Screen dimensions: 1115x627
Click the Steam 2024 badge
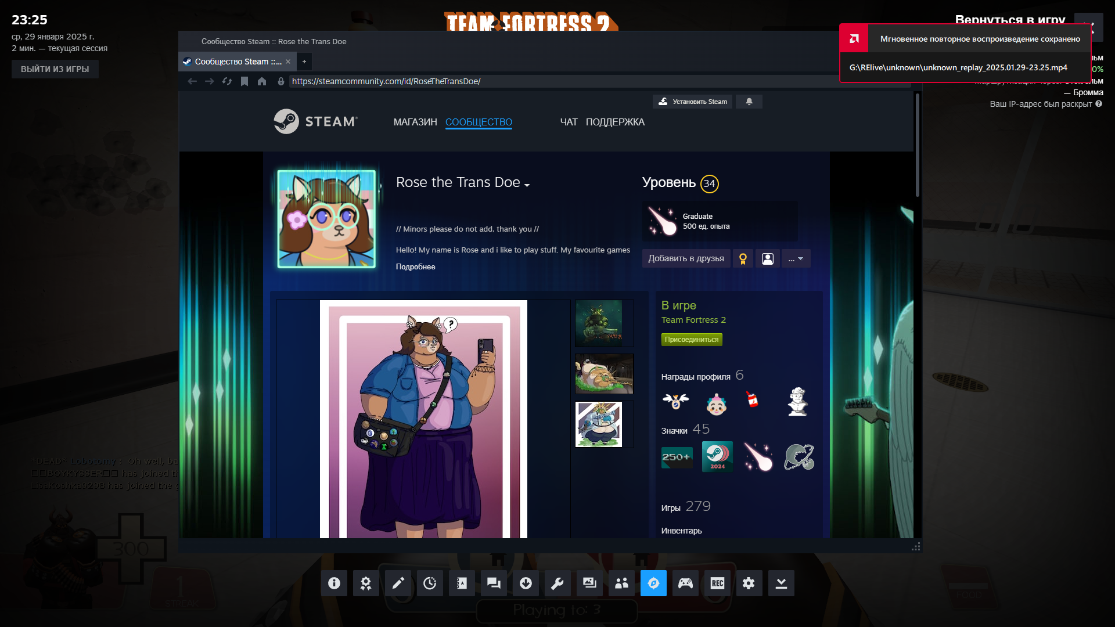pyautogui.click(x=717, y=456)
